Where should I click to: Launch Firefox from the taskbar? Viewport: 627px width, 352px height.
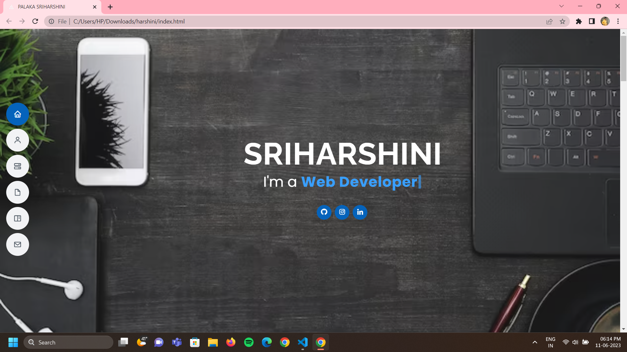(231, 342)
